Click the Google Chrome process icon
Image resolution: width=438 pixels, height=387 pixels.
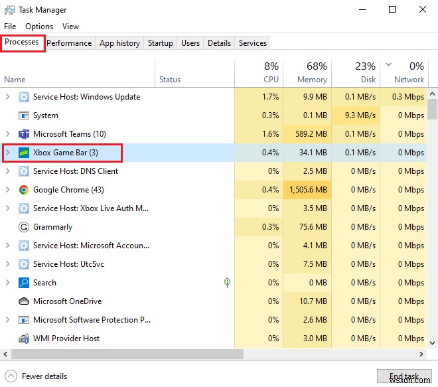click(23, 190)
